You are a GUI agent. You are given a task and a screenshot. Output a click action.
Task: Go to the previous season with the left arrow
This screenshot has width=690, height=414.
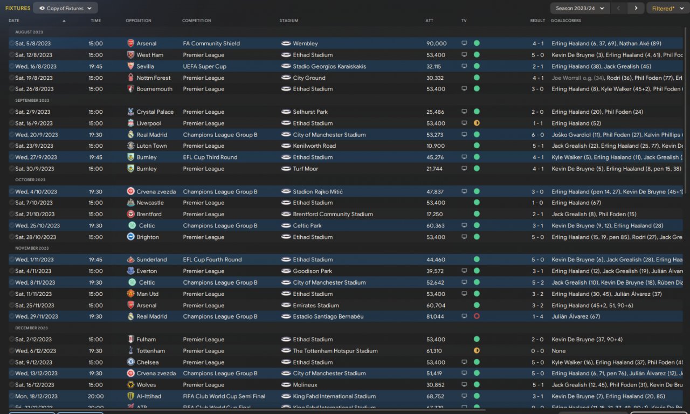(x=619, y=8)
